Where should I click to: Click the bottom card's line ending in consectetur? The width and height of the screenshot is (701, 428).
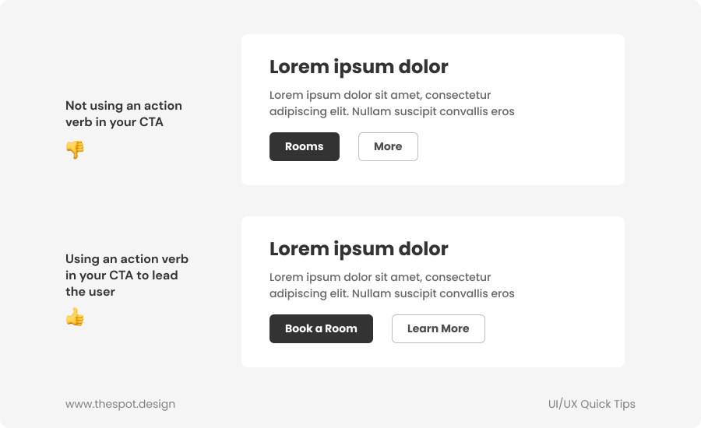(x=380, y=277)
